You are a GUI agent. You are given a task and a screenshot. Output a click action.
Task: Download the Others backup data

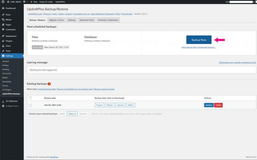click(131, 105)
